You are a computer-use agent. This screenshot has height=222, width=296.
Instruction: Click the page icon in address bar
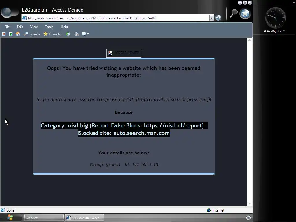pyautogui.click(x=24, y=18)
